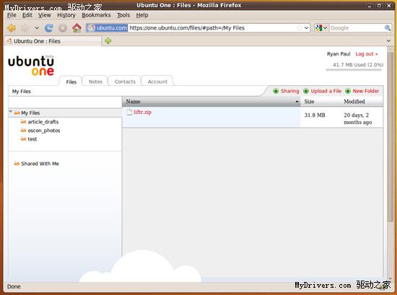
Task: Click the stop loading icon
Action: [x=63, y=28]
